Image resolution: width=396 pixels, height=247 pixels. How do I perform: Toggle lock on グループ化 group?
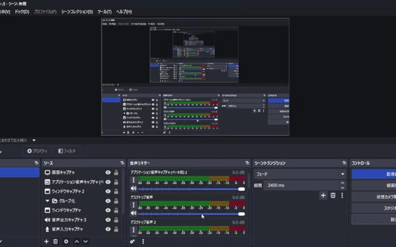tap(116, 201)
